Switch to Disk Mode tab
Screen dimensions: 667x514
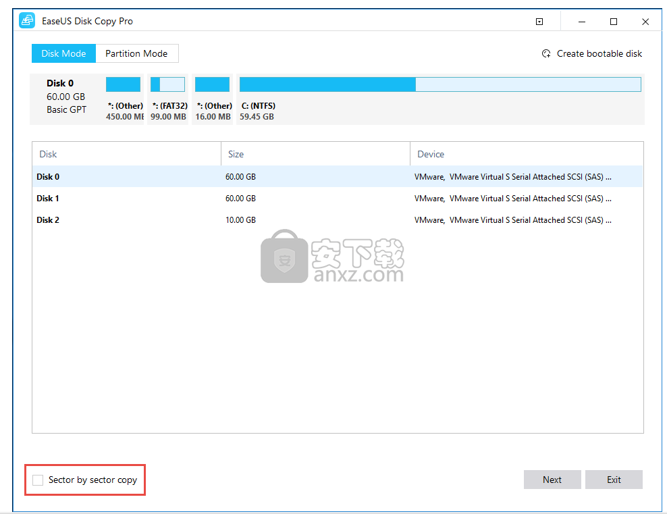click(x=64, y=53)
